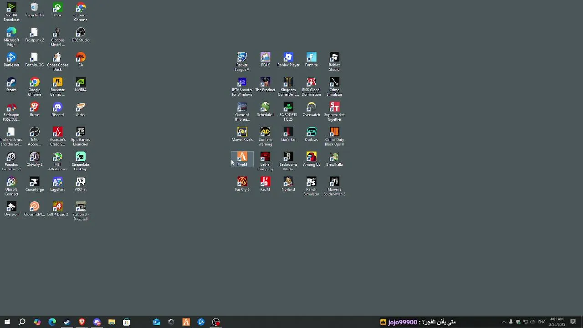This screenshot has height=328, width=583.
Task: Select the RISK Global Domination icon
Action: point(312,87)
